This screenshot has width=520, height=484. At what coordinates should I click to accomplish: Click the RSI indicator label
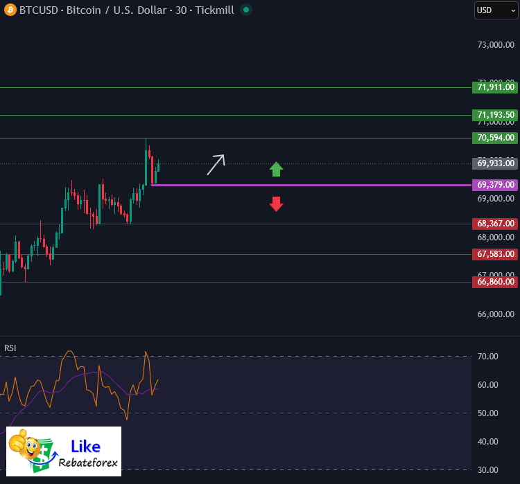(10, 348)
